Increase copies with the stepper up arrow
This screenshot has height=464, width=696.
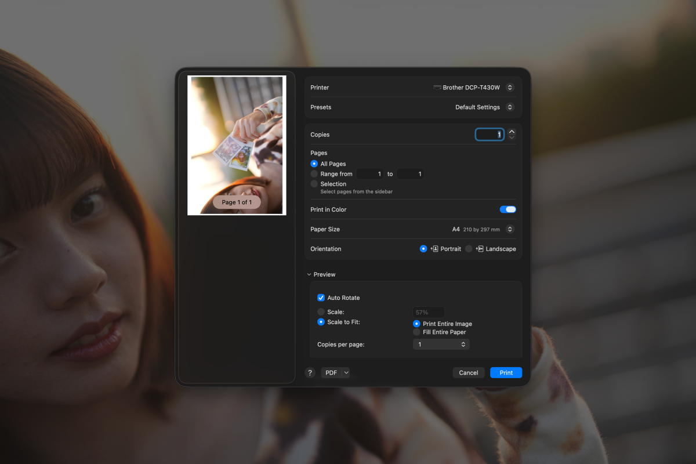click(512, 132)
